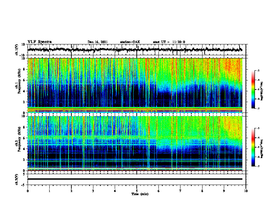Click the "-7" label on ch.2 color bar
277x214 pixels.
(x=258, y=166)
